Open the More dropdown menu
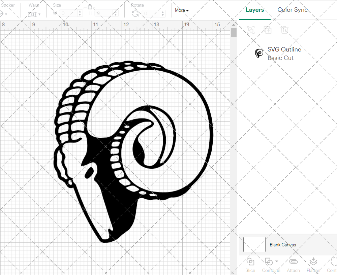The width and height of the screenshot is (337, 275). pyautogui.click(x=182, y=10)
